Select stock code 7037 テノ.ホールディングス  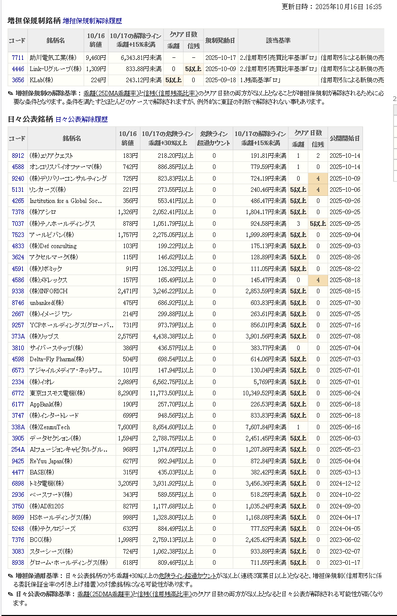(x=18, y=224)
